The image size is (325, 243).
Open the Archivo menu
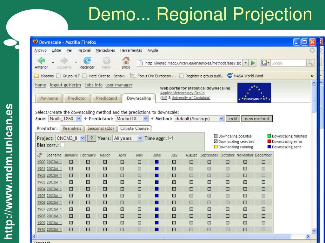40,50
